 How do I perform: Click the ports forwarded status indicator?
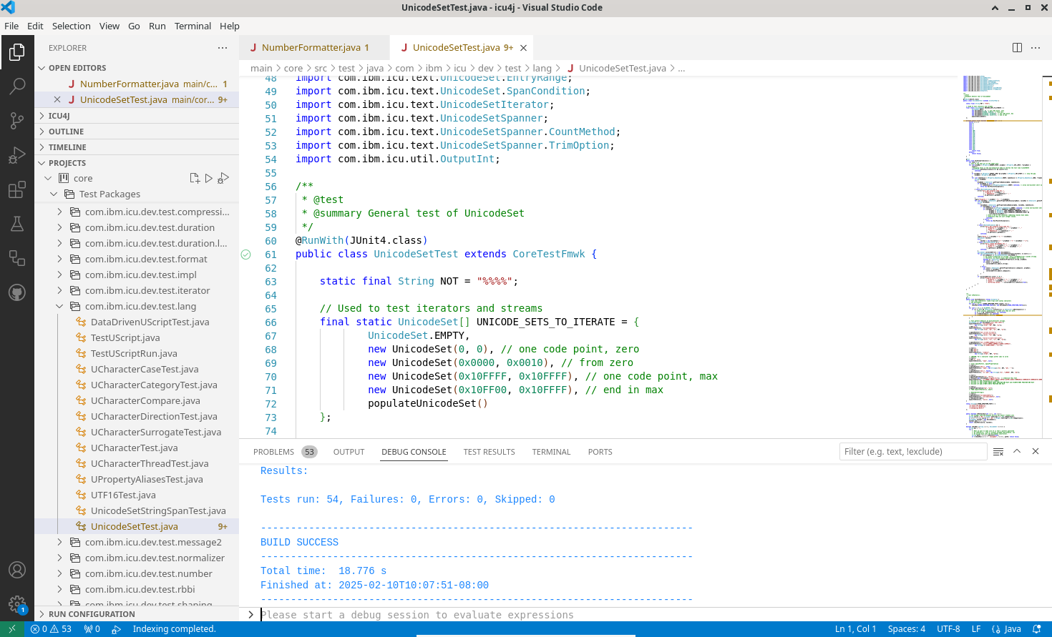(x=92, y=629)
